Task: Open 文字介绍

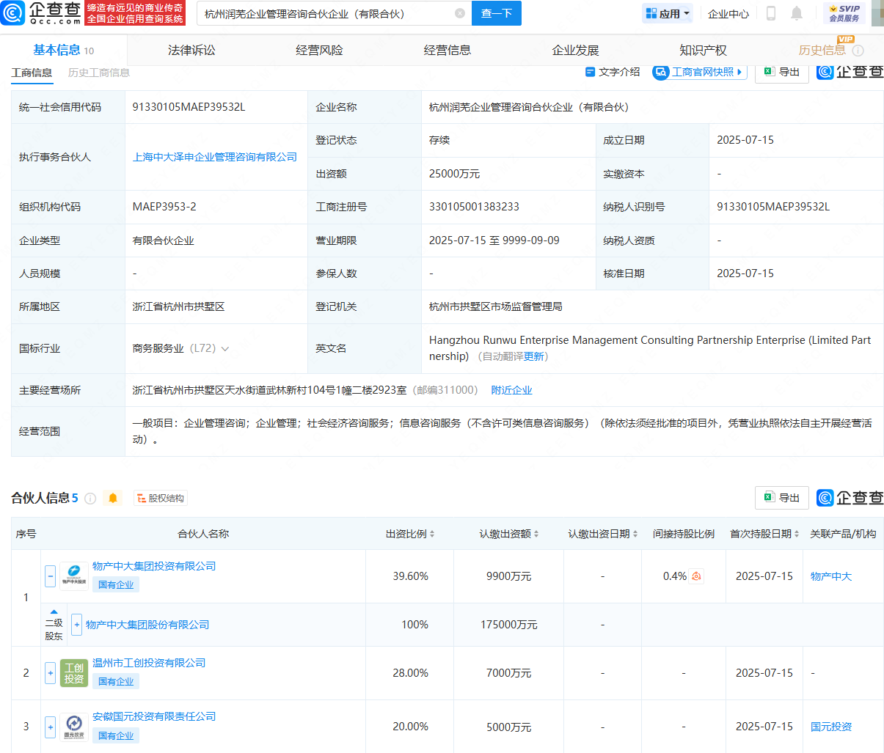Action: pyautogui.click(x=613, y=72)
